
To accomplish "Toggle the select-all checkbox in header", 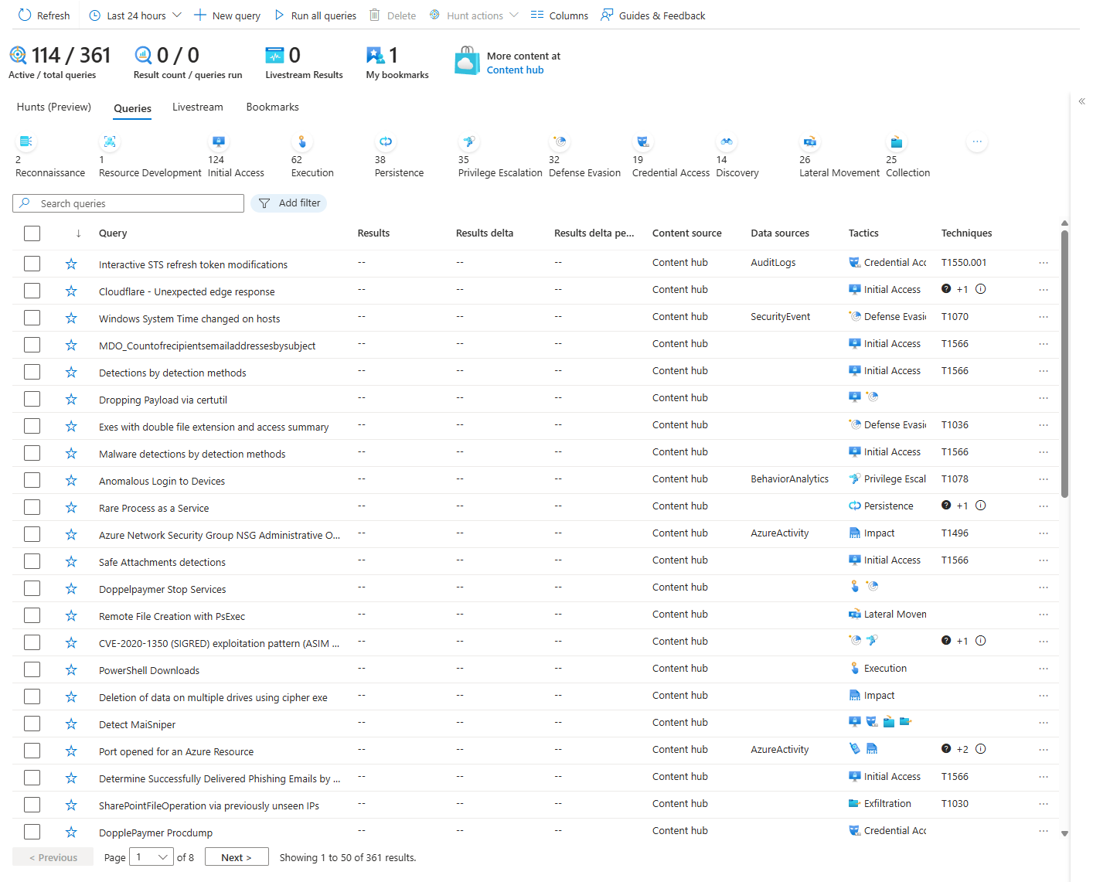I will [32, 233].
